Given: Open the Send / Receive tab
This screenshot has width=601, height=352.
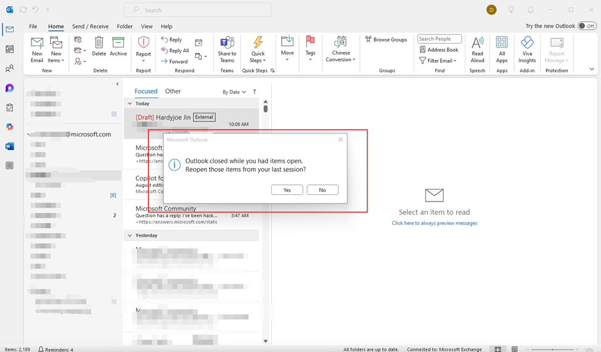Looking at the screenshot, I should (x=90, y=27).
